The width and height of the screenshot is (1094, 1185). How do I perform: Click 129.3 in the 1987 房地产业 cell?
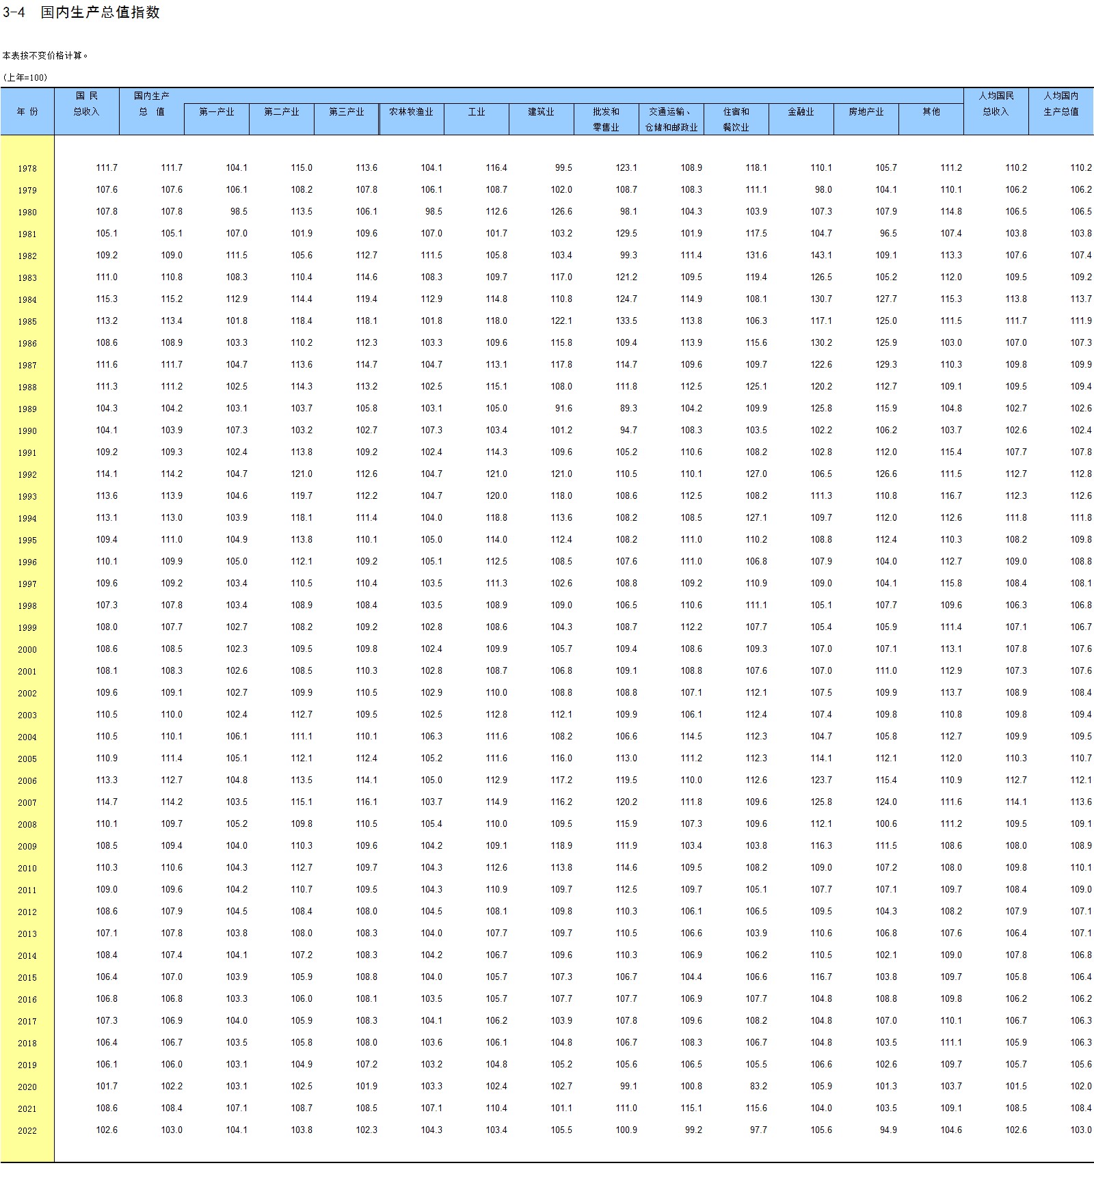click(x=886, y=365)
